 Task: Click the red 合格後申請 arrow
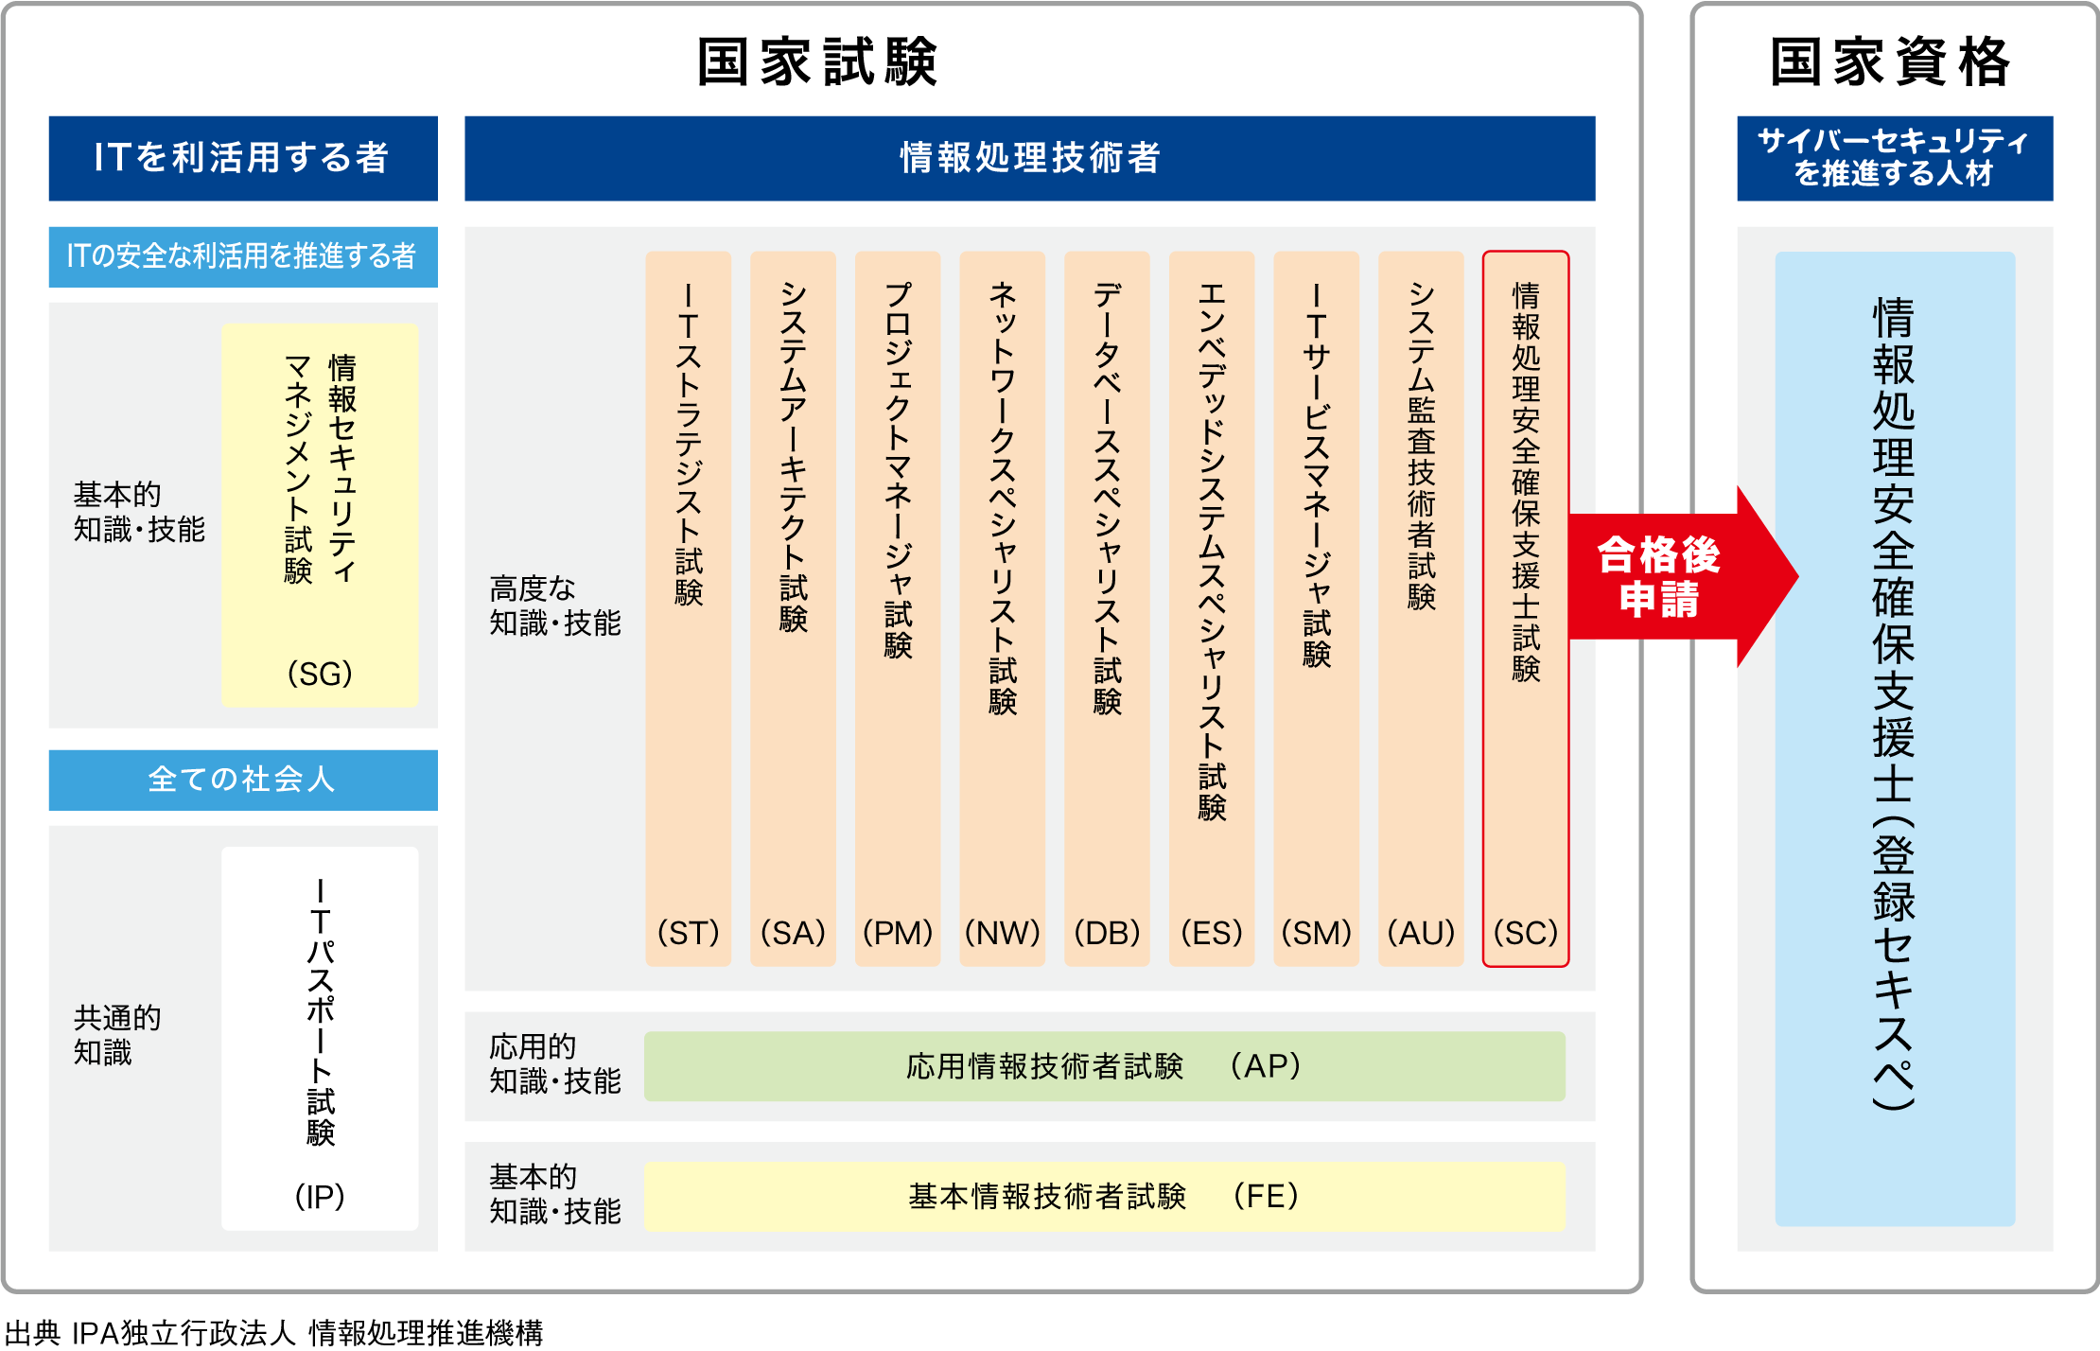[x=1665, y=577]
